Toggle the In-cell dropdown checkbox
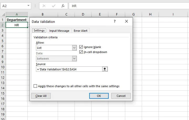The height and width of the screenshot is (120, 189). [x=81, y=52]
